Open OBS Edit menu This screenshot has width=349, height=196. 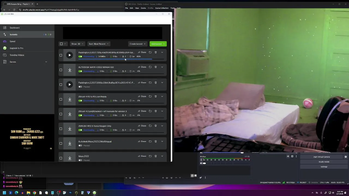[x=131, y=8]
